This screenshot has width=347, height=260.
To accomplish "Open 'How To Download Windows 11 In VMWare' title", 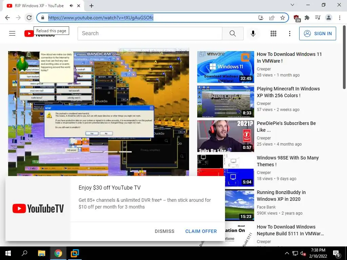I will point(289,58).
